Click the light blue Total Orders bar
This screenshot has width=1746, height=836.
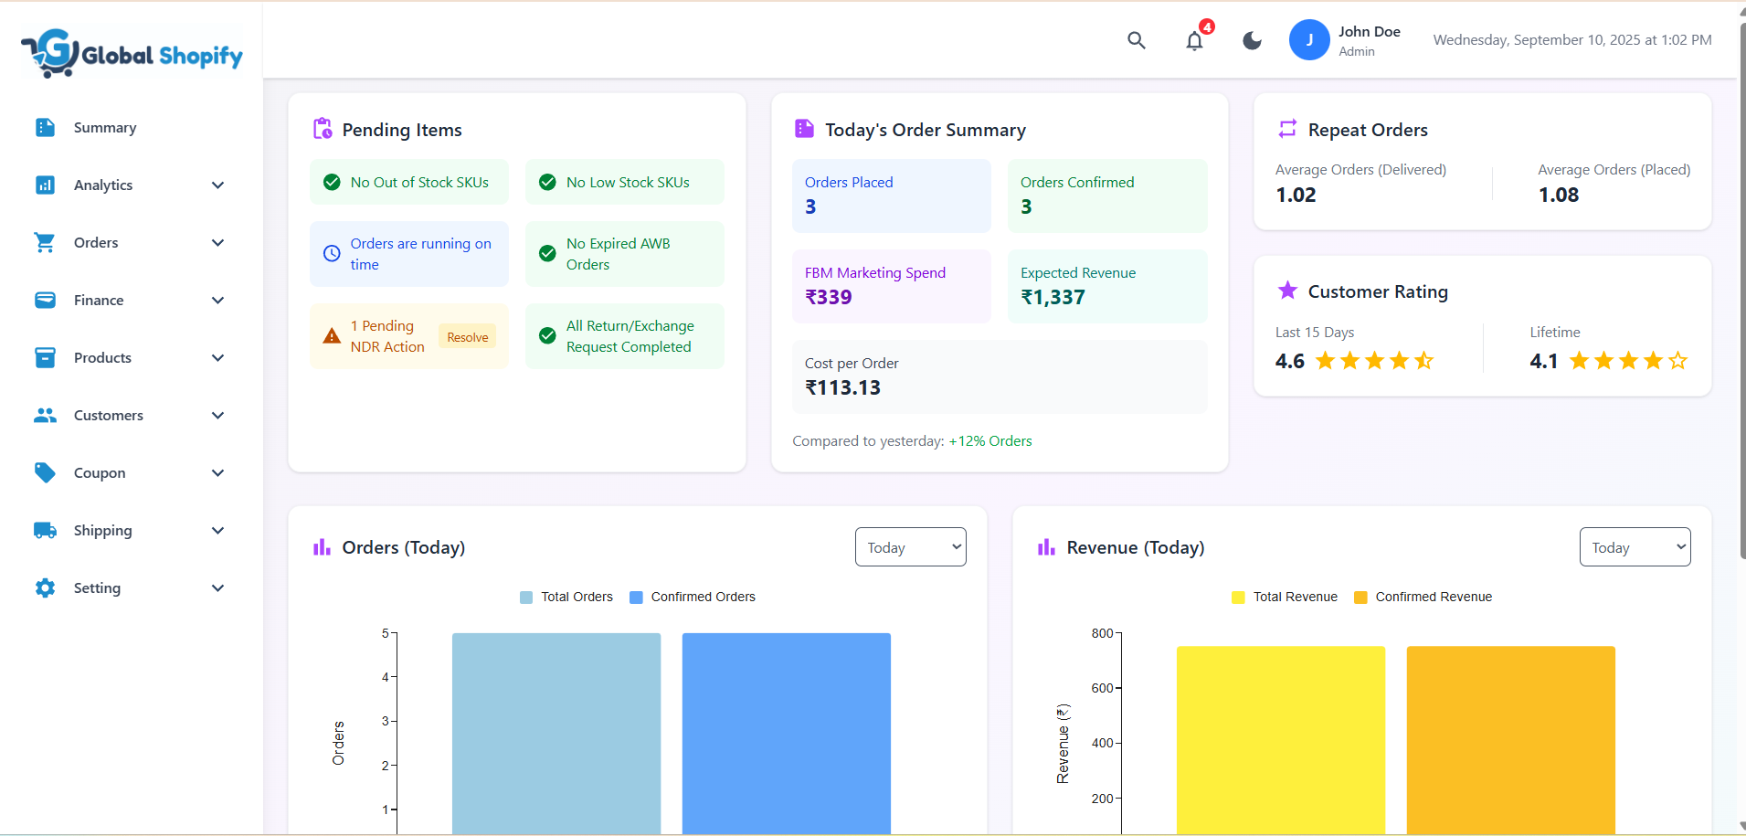[x=556, y=733]
